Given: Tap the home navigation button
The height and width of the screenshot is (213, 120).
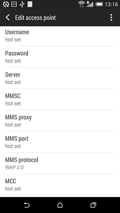Looking at the screenshot, I should click(60, 205).
